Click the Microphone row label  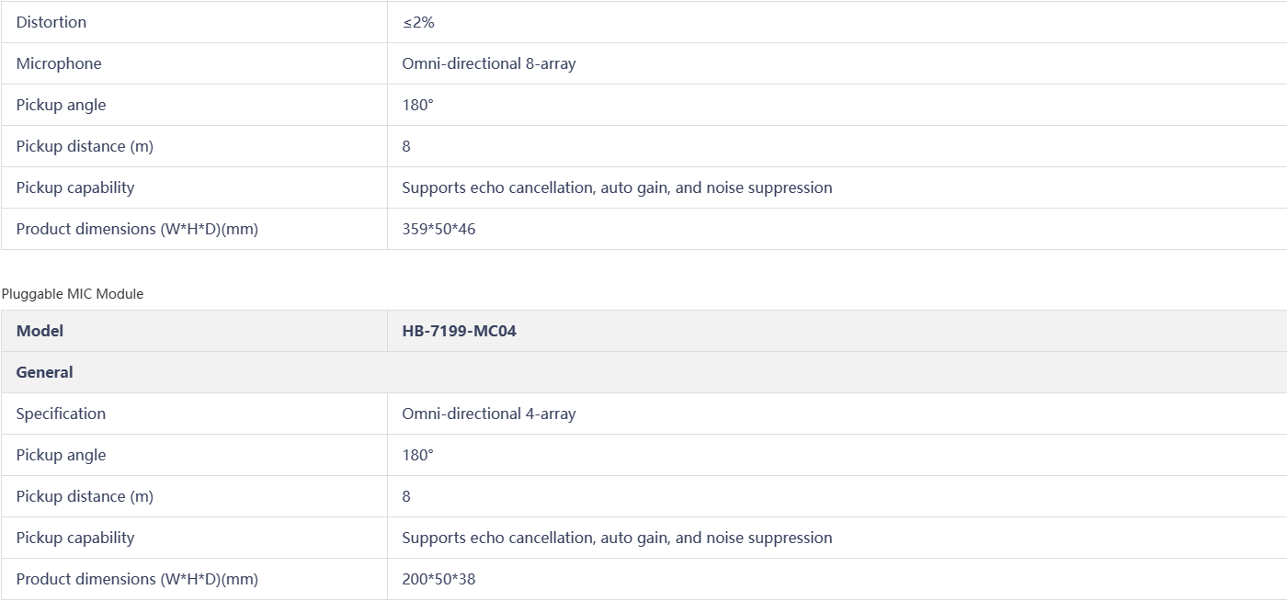(59, 63)
